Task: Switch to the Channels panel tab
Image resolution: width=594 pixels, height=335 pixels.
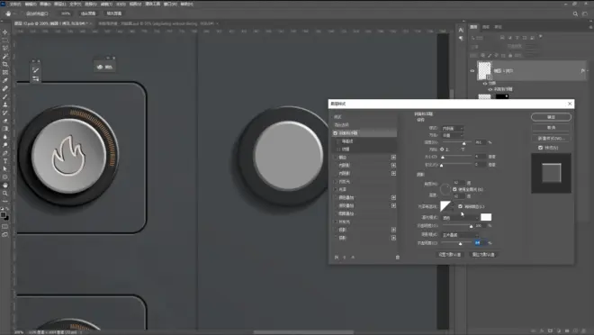Action: tap(486, 27)
